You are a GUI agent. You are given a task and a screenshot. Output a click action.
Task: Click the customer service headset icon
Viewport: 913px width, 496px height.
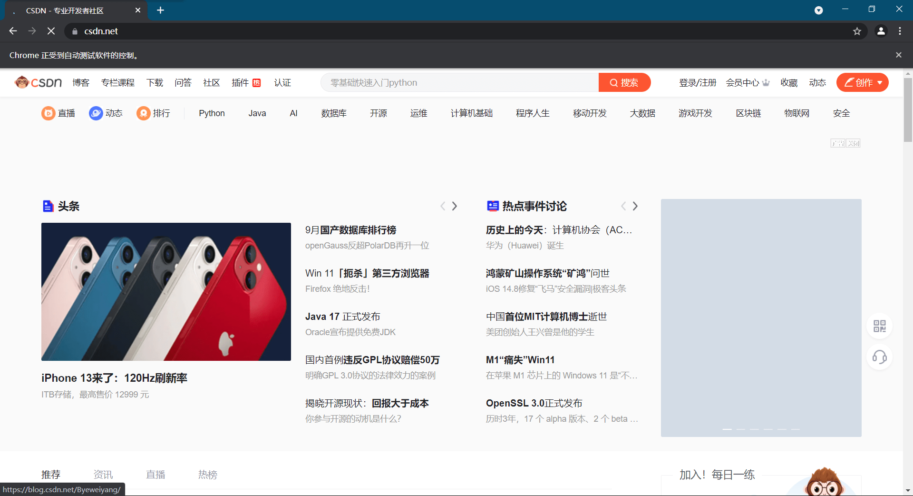tap(879, 357)
